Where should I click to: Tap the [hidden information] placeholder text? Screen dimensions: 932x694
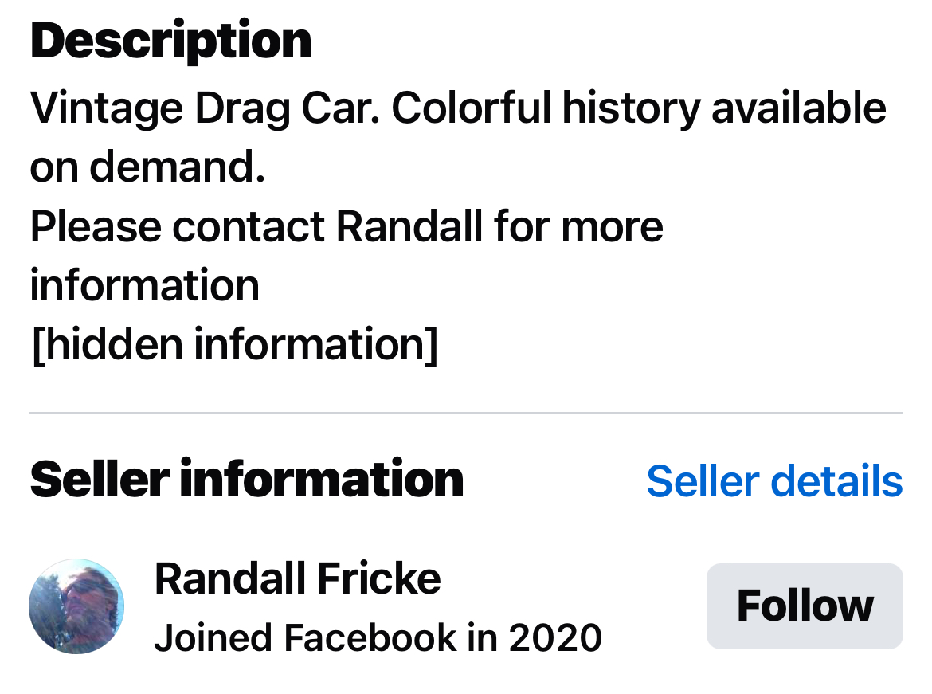[x=233, y=344]
